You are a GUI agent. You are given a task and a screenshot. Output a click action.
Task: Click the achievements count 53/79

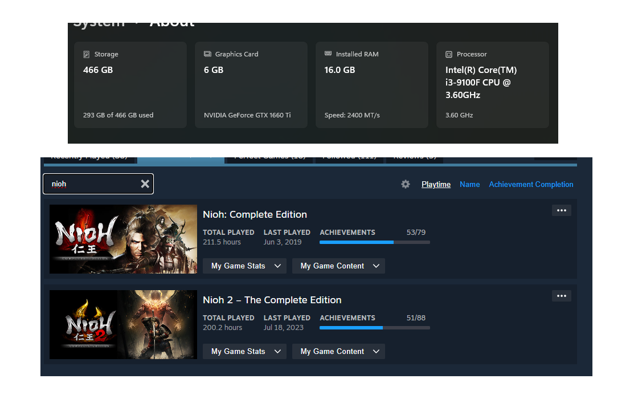click(416, 233)
